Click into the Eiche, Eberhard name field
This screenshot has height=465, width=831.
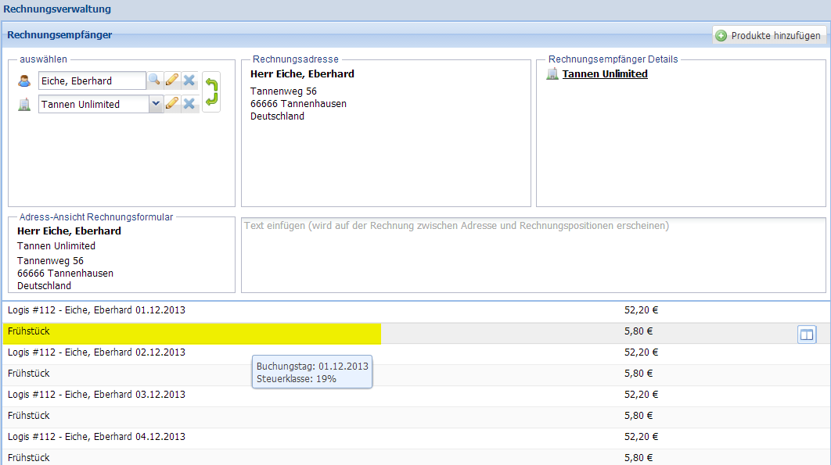tap(91, 80)
